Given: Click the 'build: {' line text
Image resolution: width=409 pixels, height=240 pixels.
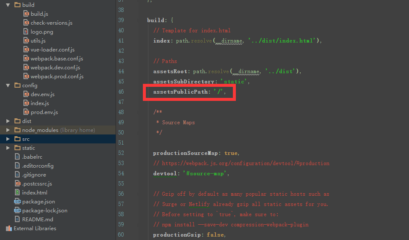Looking at the screenshot, I should (160, 20).
